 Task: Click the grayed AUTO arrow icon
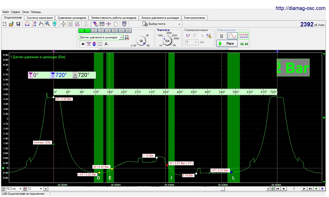click(x=86, y=24)
